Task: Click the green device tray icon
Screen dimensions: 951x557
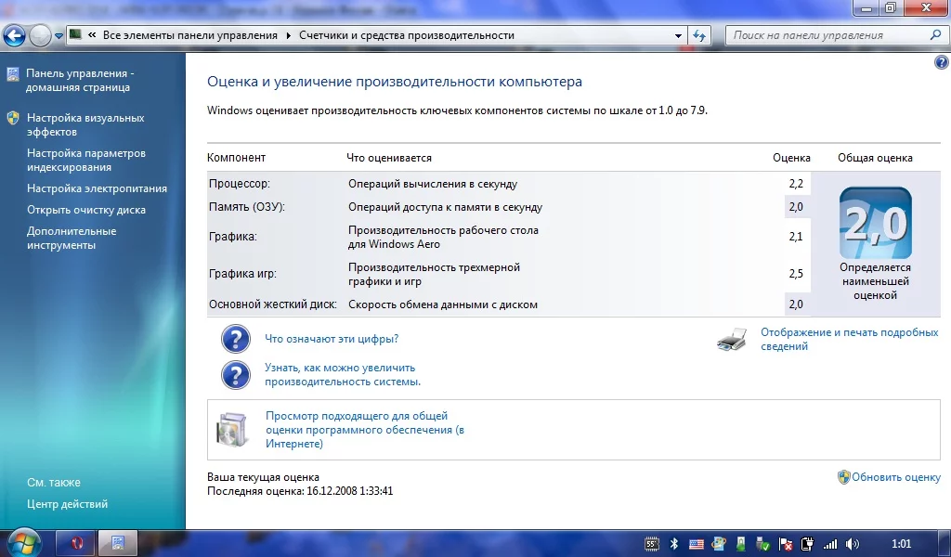Action: click(740, 544)
